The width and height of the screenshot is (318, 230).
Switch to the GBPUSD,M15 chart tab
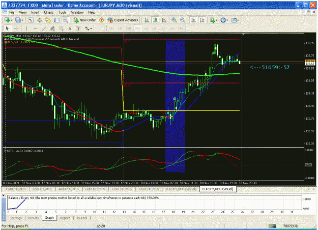(x=95, y=189)
